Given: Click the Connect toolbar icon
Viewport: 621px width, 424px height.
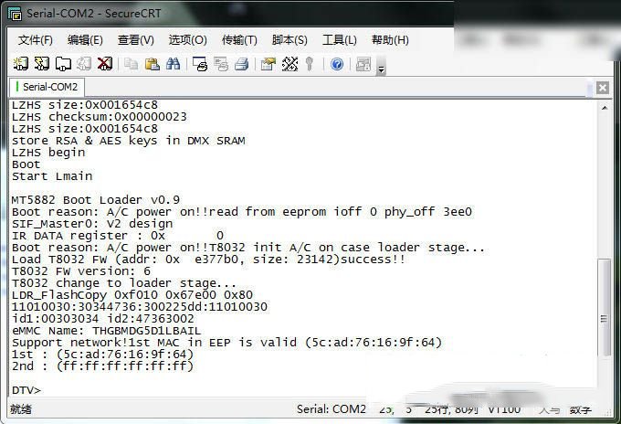Looking at the screenshot, I should pos(21,63).
